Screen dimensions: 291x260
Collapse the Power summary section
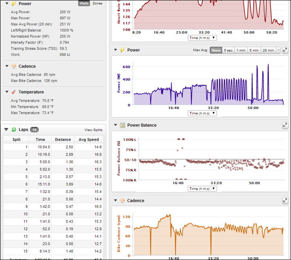(x=7, y=4)
